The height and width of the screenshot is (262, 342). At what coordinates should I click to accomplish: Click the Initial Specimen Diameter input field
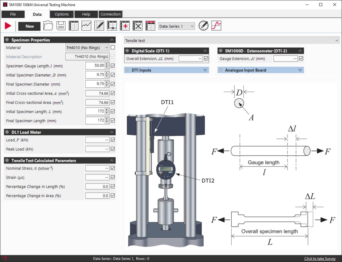coord(95,75)
